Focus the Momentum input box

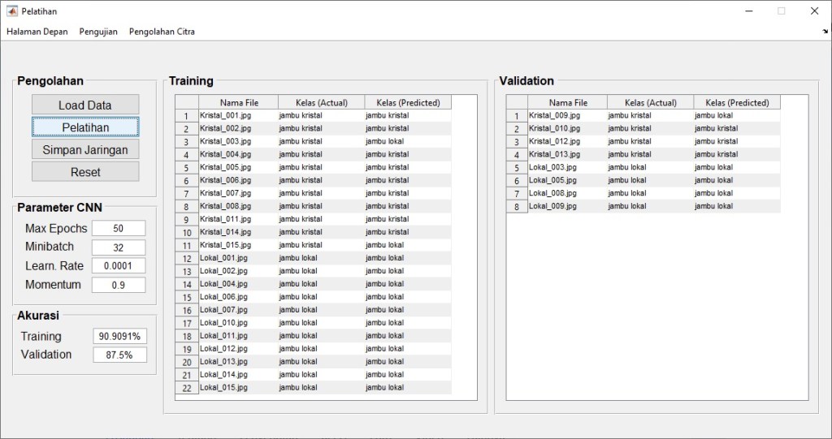(119, 285)
